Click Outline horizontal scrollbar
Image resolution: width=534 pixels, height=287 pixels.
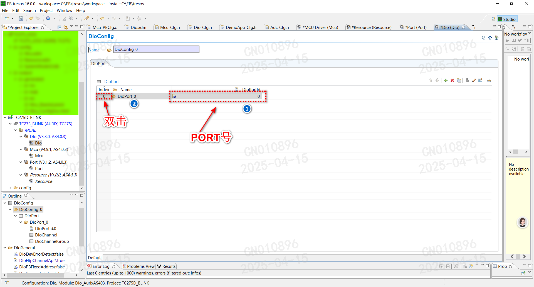point(35,275)
